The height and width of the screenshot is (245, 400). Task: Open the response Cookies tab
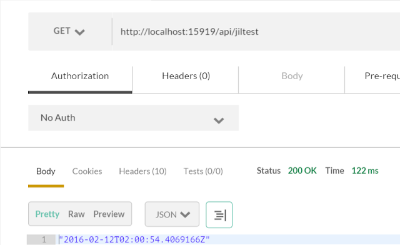pyautogui.click(x=87, y=171)
